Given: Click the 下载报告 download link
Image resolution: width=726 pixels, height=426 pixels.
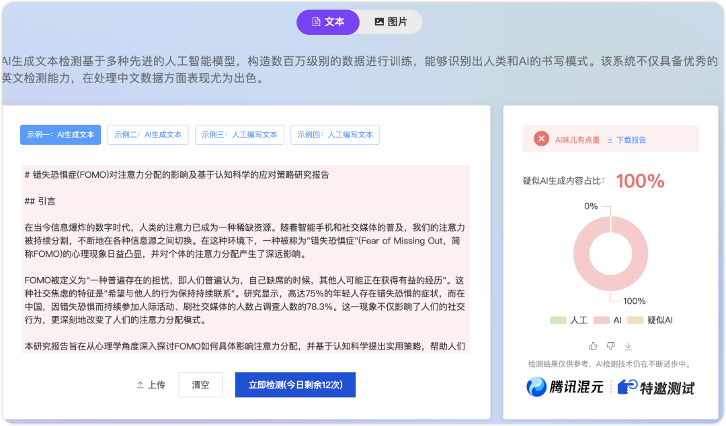Looking at the screenshot, I should click(627, 140).
